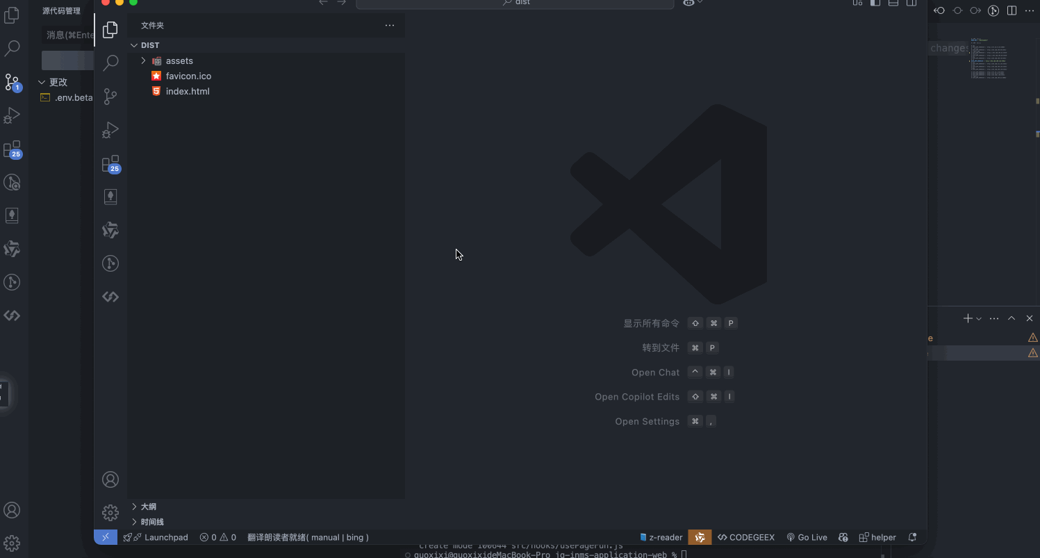Open the CodeGeeX icon in the front activity bar

click(110, 297)
